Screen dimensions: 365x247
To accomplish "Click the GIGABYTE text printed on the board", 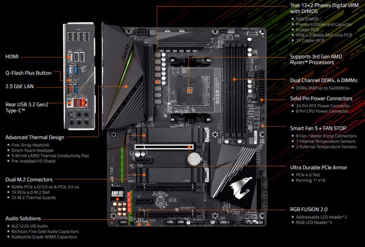I will click(187, 208).
